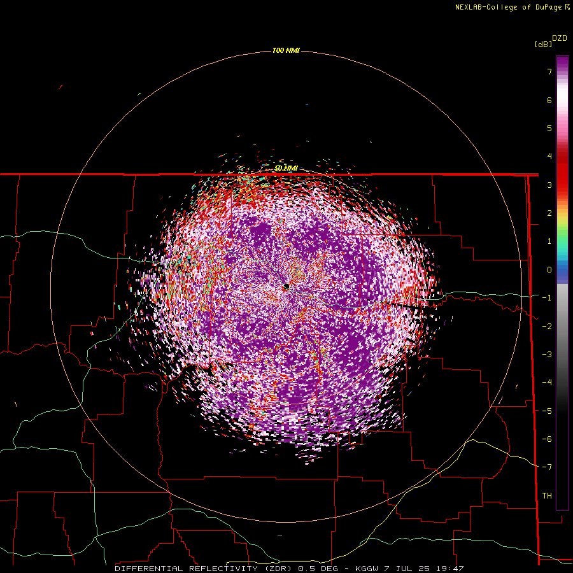Viewport: 573px width, 573px height.
Task: Click legend value 1
Action: point(549,241)
